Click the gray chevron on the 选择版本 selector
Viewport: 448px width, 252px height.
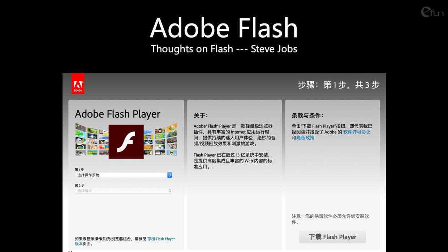pyautogui.click(x=170, y=191)
